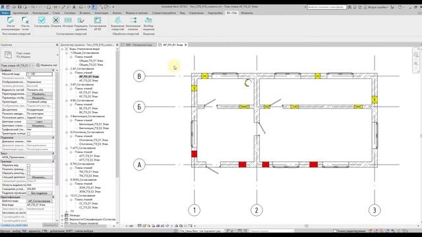Click the Save icon in quick access toolbar
Image resolution: width=422 pixels, height=237 pixels.
click(19, 7)
